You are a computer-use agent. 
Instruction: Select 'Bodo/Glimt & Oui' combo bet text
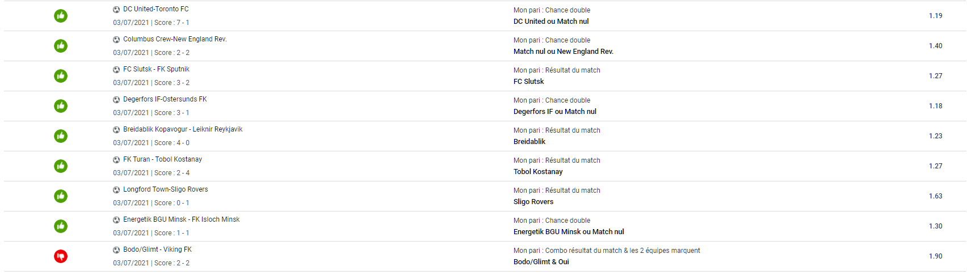[x=541, y=262]
